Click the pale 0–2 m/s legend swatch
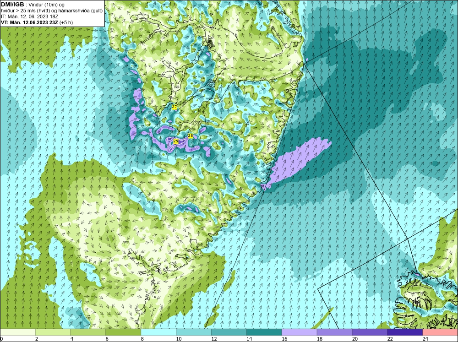 [17, 332]
